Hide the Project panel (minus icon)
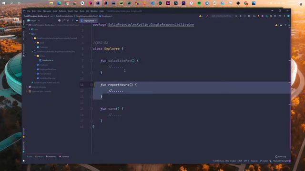This screenshot has height=171, width=305. tap(77, 20)
